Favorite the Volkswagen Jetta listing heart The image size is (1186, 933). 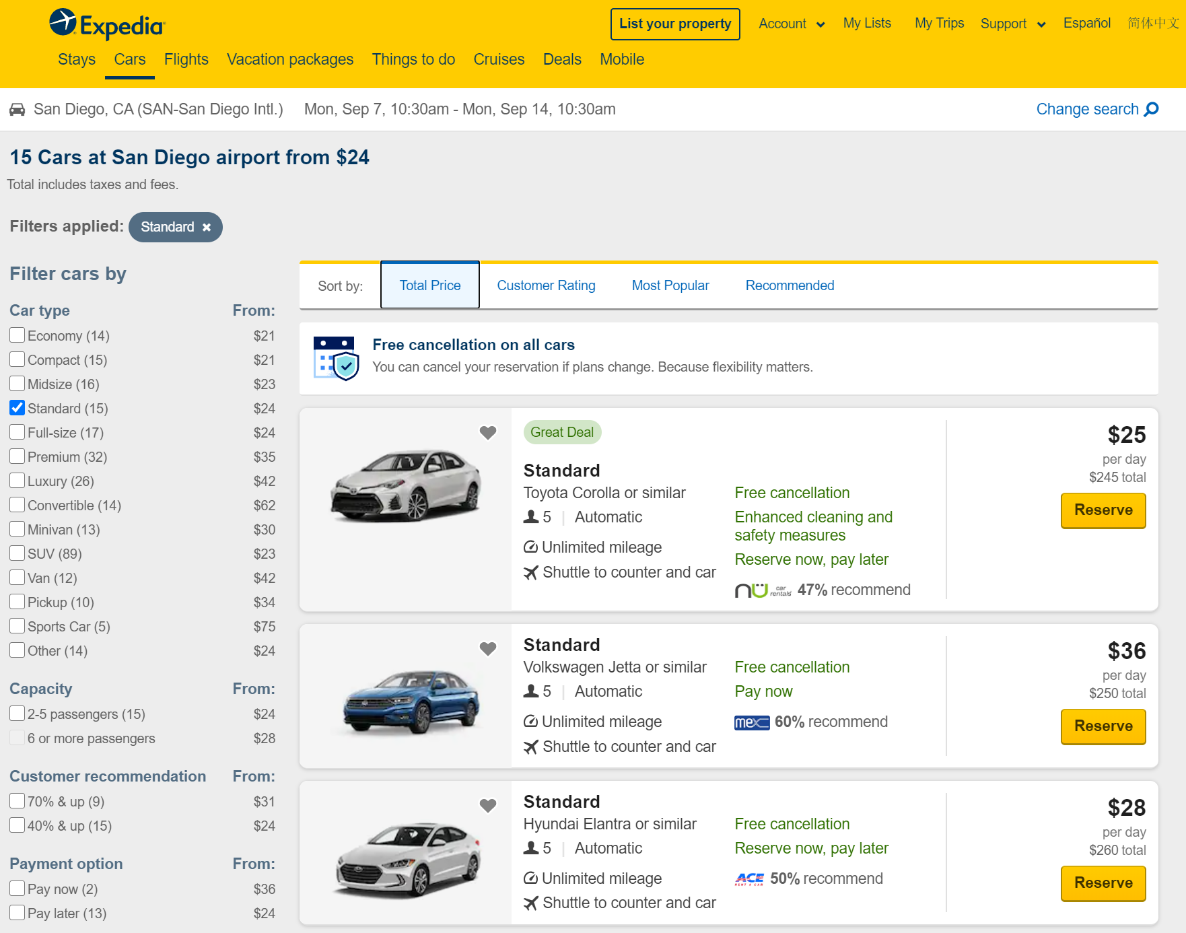487,649
